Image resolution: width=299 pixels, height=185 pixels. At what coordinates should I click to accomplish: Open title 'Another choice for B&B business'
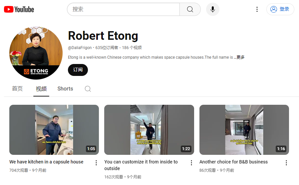[x=234, y=162]
